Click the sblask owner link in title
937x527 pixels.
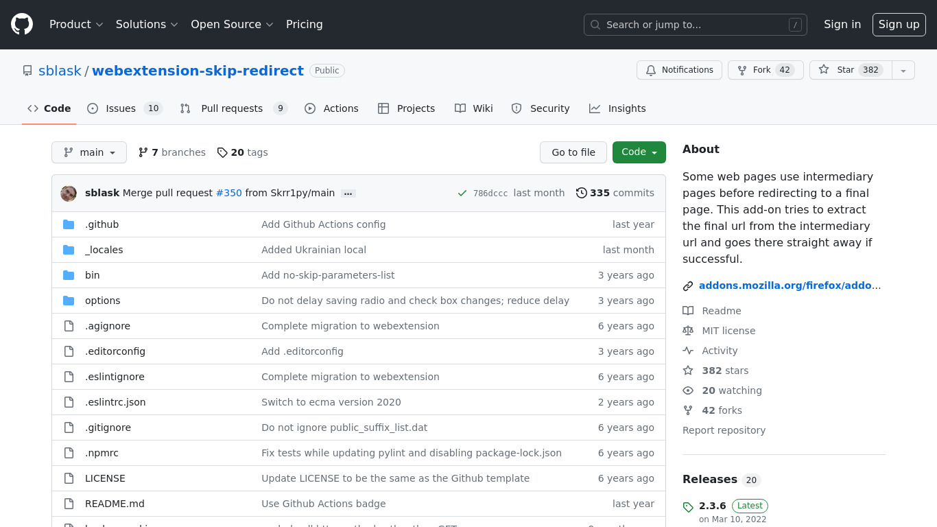coord(60,71)
